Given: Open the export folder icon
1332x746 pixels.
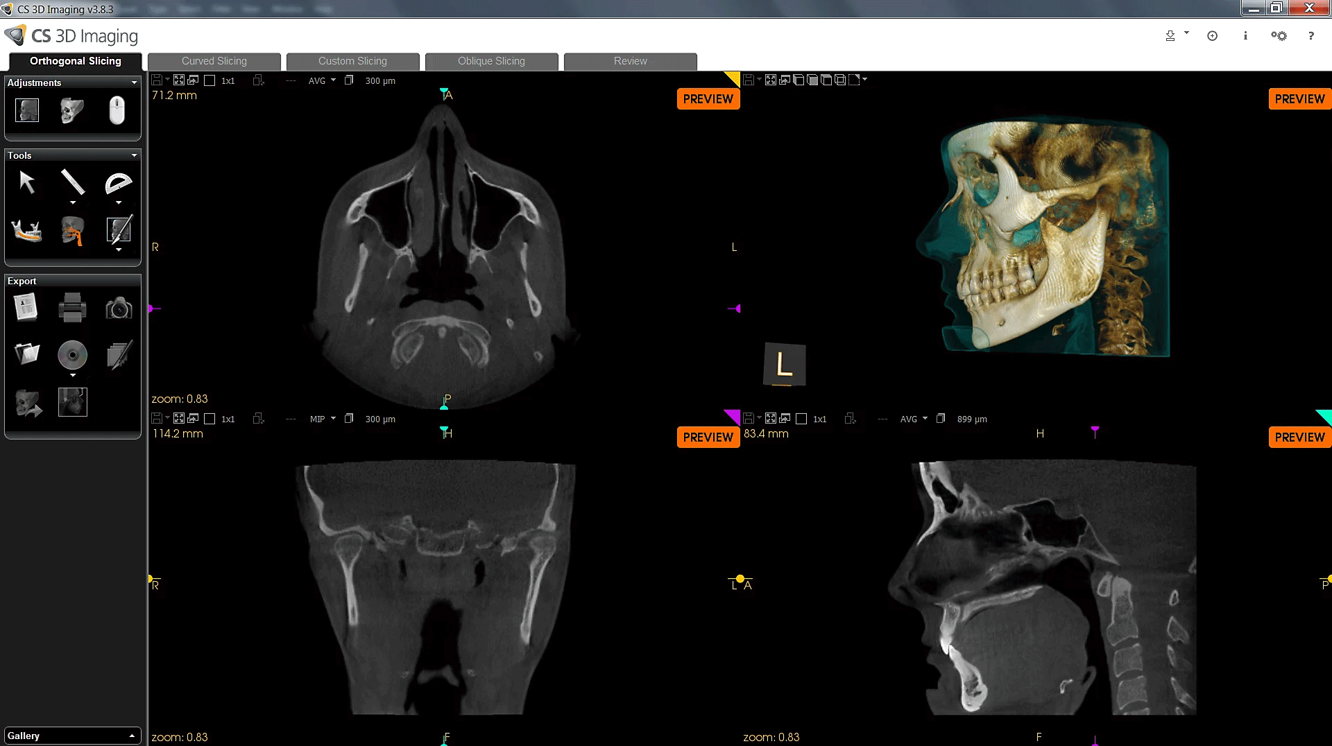Looking at the screenshot, I should pos(27,354).
